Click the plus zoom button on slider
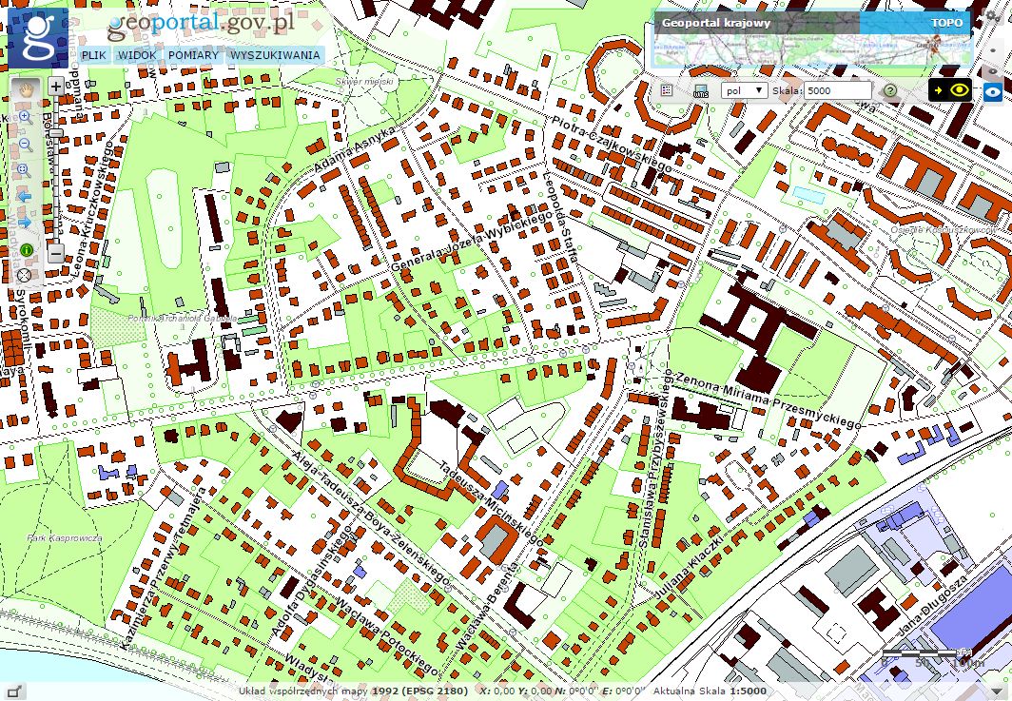The image size is (1012, 701). coord(56,86)
